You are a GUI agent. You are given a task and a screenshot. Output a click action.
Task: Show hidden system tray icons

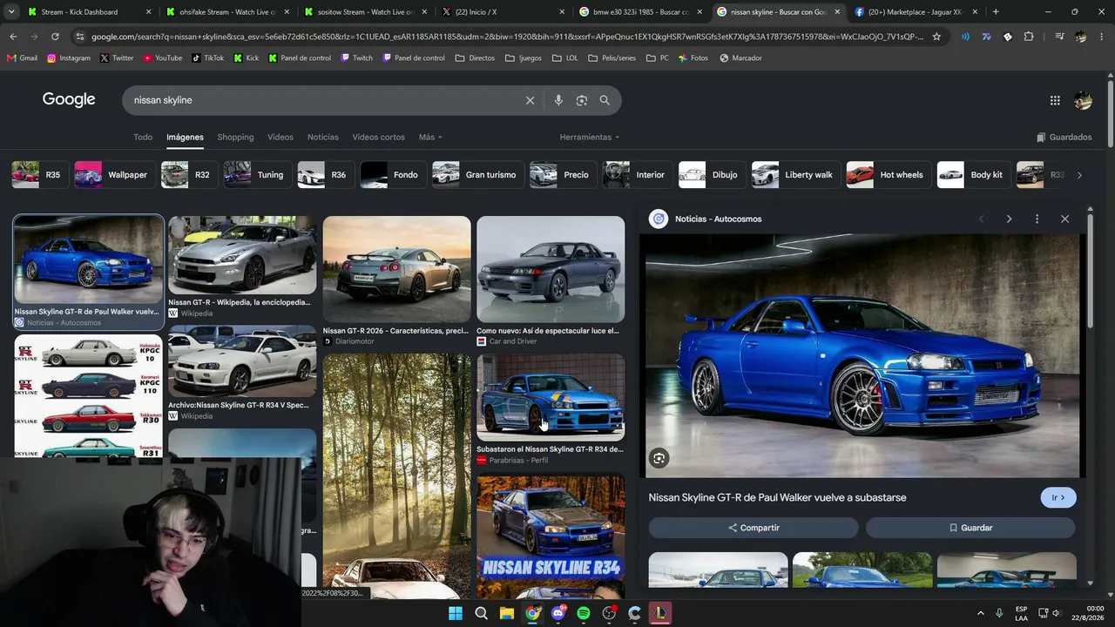coord(981,613)
